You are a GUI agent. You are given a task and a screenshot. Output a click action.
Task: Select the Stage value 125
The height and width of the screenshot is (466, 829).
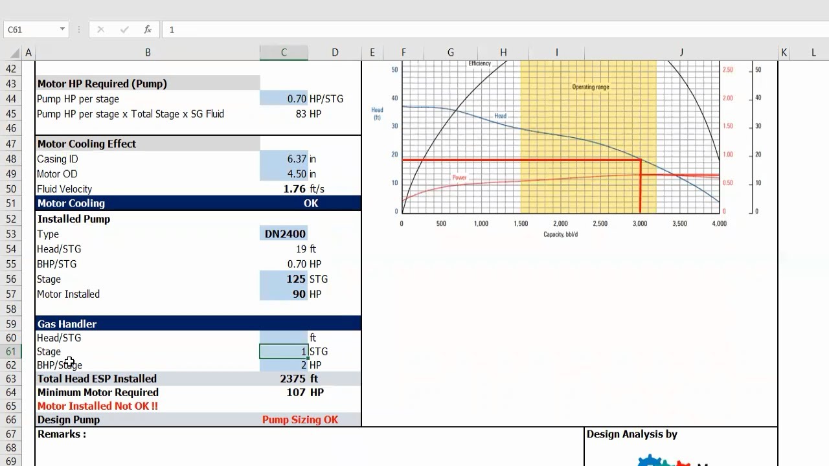point(284,279)
